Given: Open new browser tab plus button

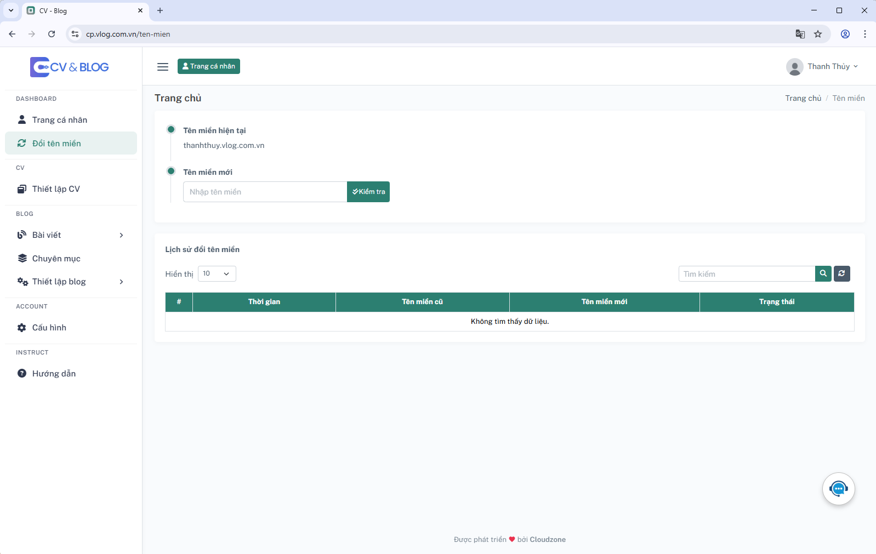Looking at the screenshot, I should pyautogui.click(x=160, y=10).
